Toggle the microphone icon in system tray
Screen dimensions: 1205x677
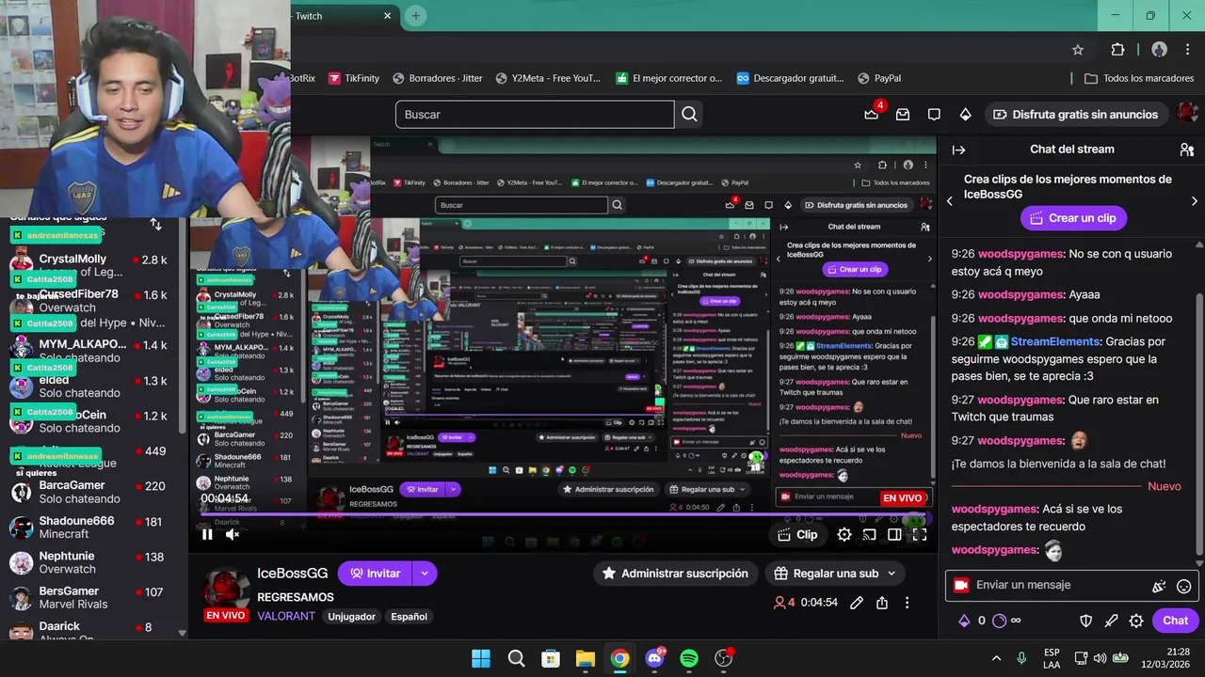pyautogui.click(x=1021, y=658)
